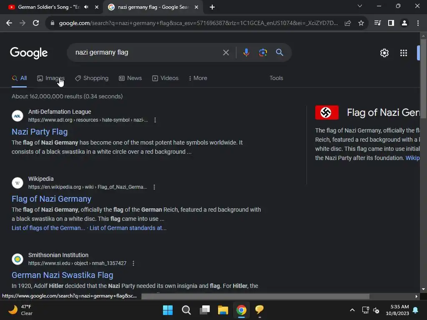Screen dimensions: 427x320
Task: Click the horizontal page scrollbar
Action: (x=256, y=296)
